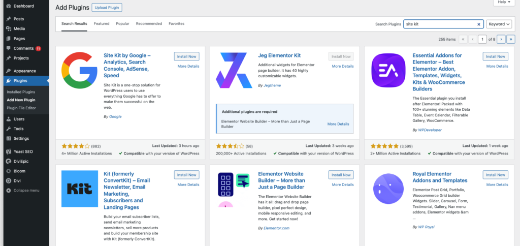This screenshot has height=246, width=520.
Task: Open More Details for Essential Addons
Action: (497, 66)
